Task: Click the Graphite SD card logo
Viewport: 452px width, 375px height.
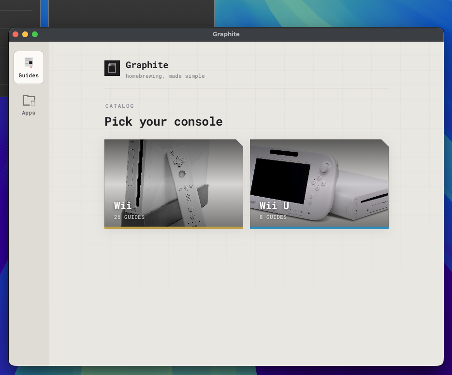Action: coord(112,68)
